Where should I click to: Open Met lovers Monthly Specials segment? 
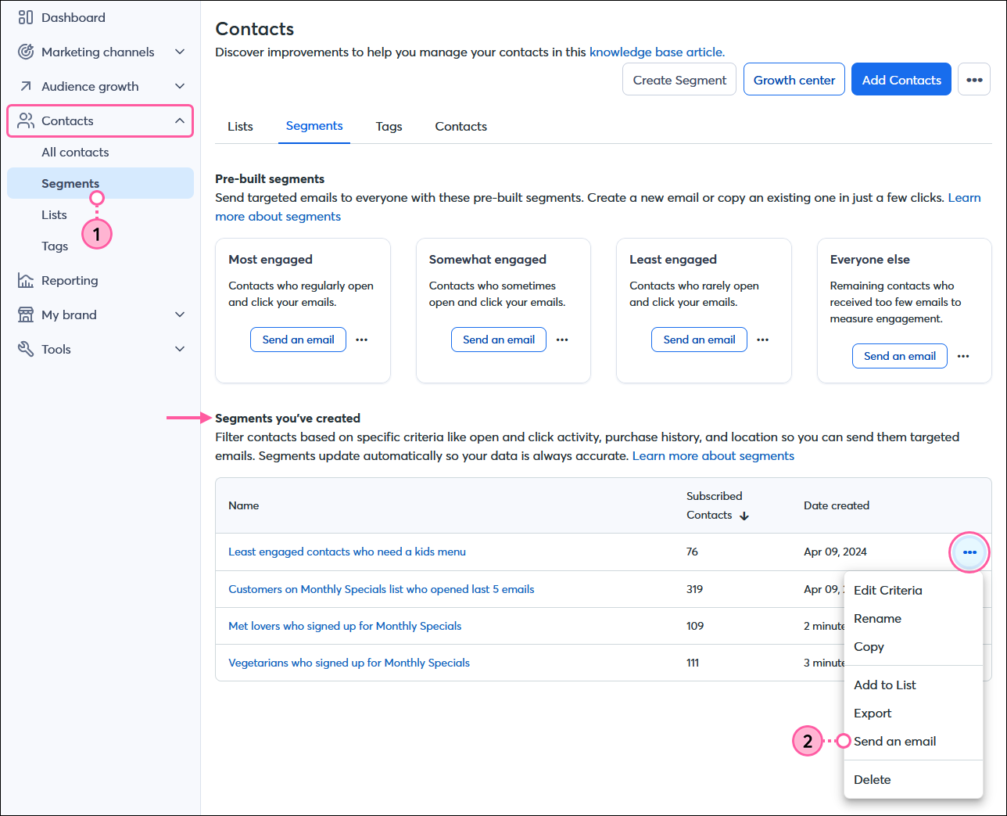tap(345, 626)
